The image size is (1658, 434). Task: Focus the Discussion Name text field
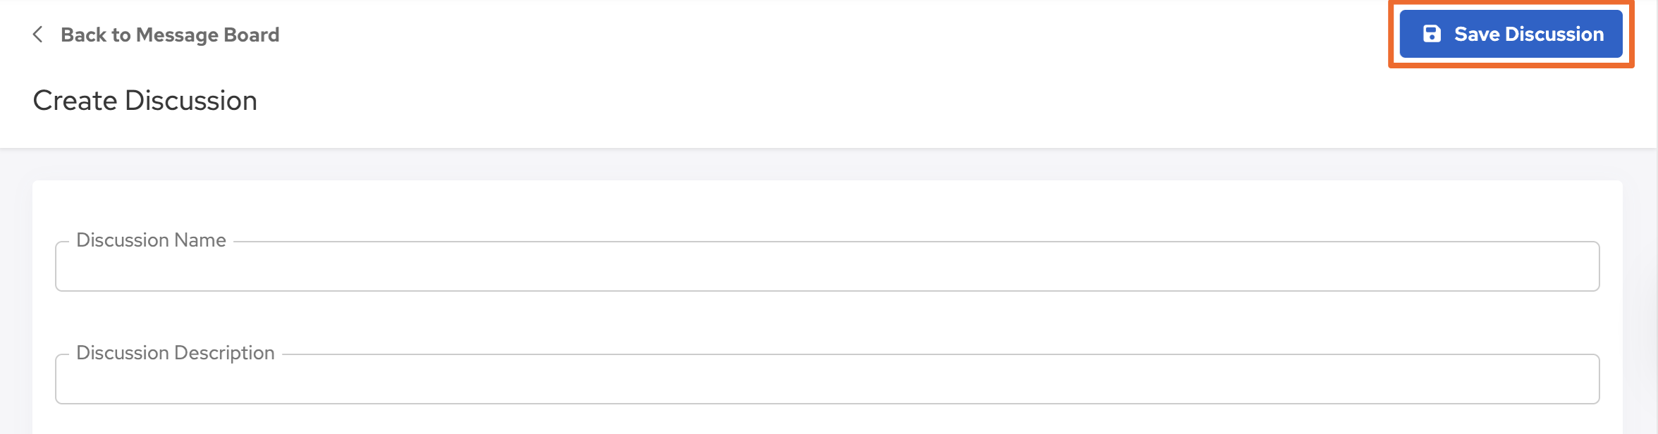[827, 267]
